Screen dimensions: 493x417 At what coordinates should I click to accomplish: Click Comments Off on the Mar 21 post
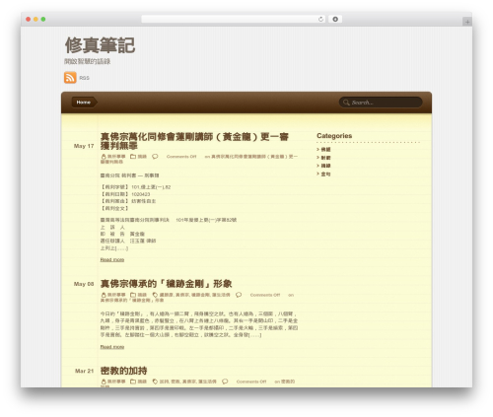pyautogui.click(x=251, y=382)
